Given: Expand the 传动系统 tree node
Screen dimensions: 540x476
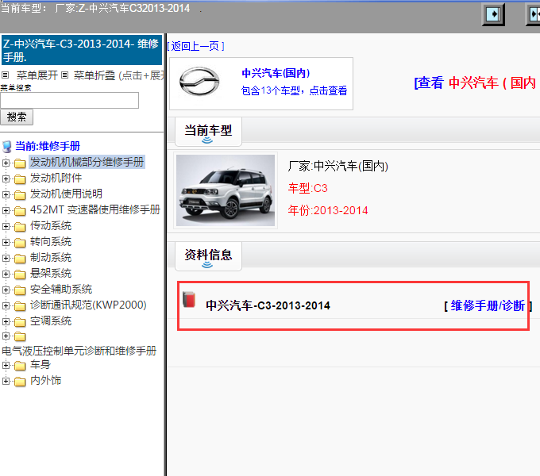Looking at the screenshot, I should click(6, 226).
